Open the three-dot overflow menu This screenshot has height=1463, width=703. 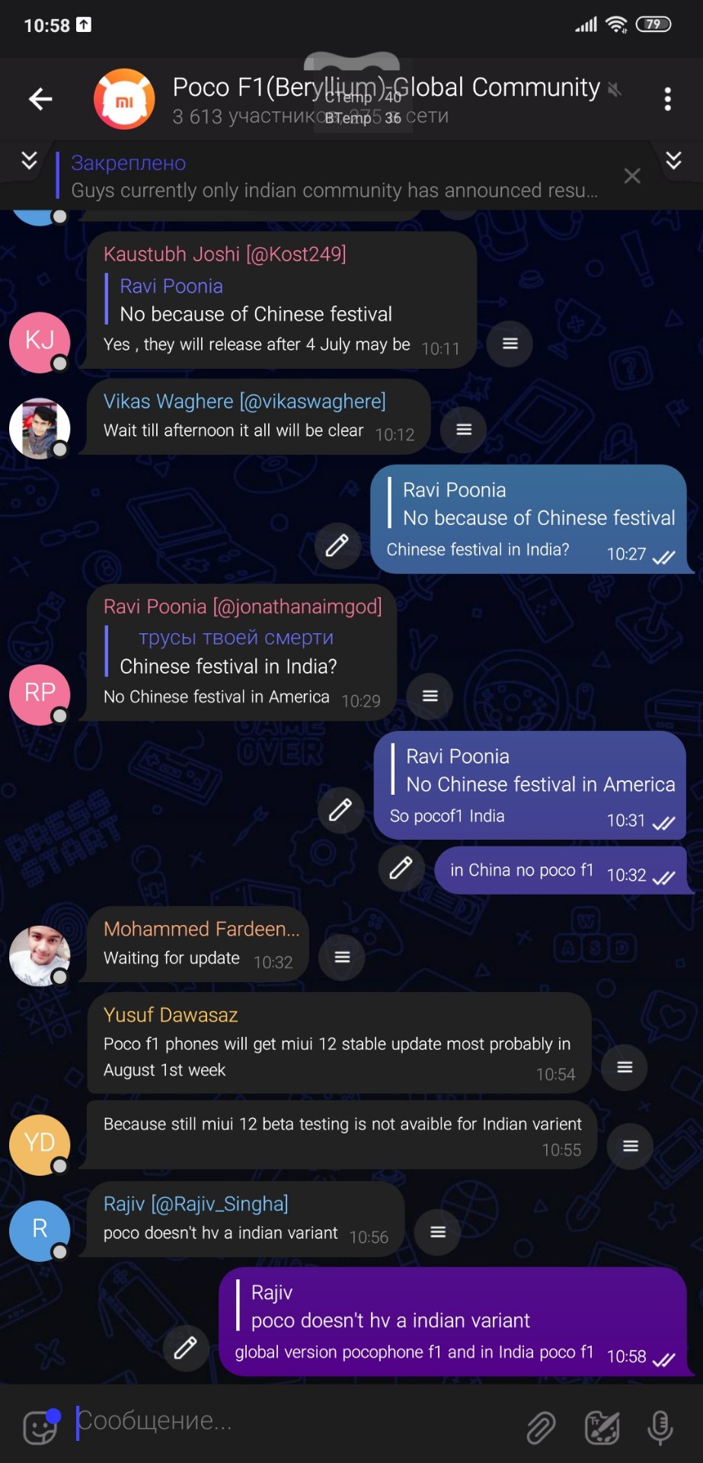point(667,99)
